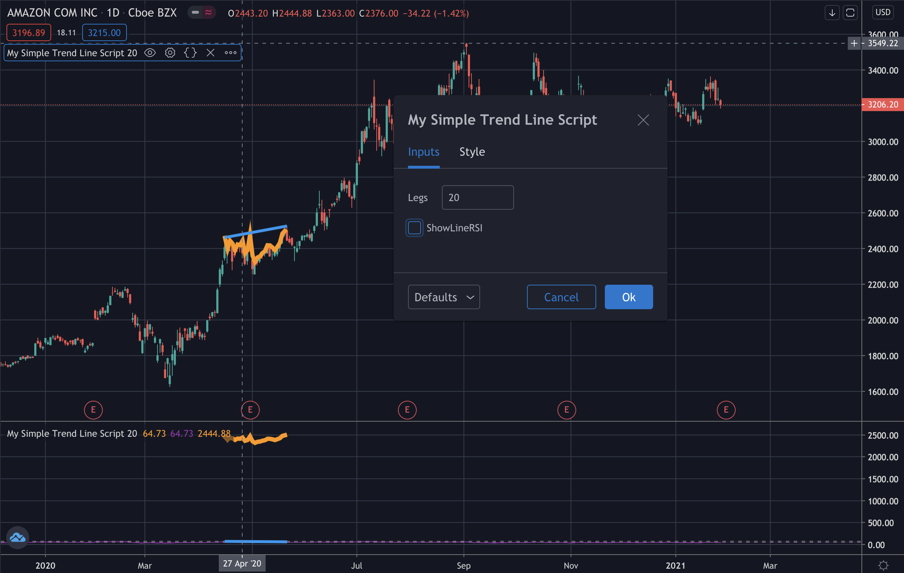The height and width of the screenshot is (573, 904).
Task: Click the plus icon at price 3549.22
Action: point(854,44)
